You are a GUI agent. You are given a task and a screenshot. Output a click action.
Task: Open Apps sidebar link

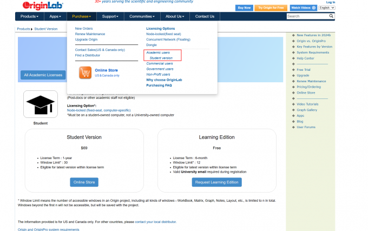300,116
